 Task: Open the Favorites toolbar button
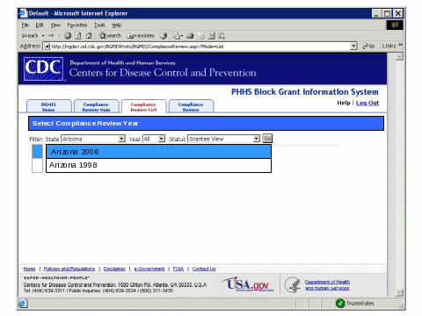141,36
